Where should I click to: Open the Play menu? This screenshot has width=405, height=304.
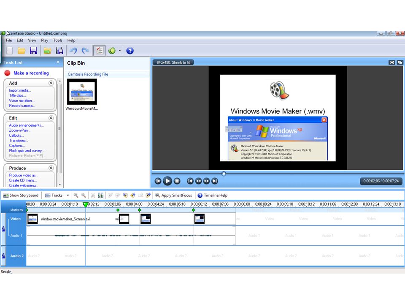tap(44, 41)
